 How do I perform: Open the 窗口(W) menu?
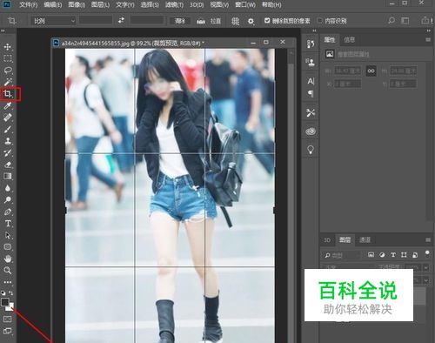coord(245,5)
